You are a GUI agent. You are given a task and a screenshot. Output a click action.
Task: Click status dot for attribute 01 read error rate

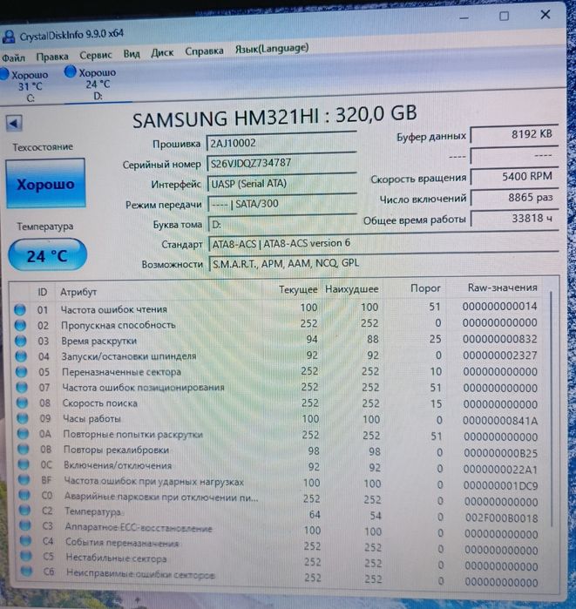(20, 309)
